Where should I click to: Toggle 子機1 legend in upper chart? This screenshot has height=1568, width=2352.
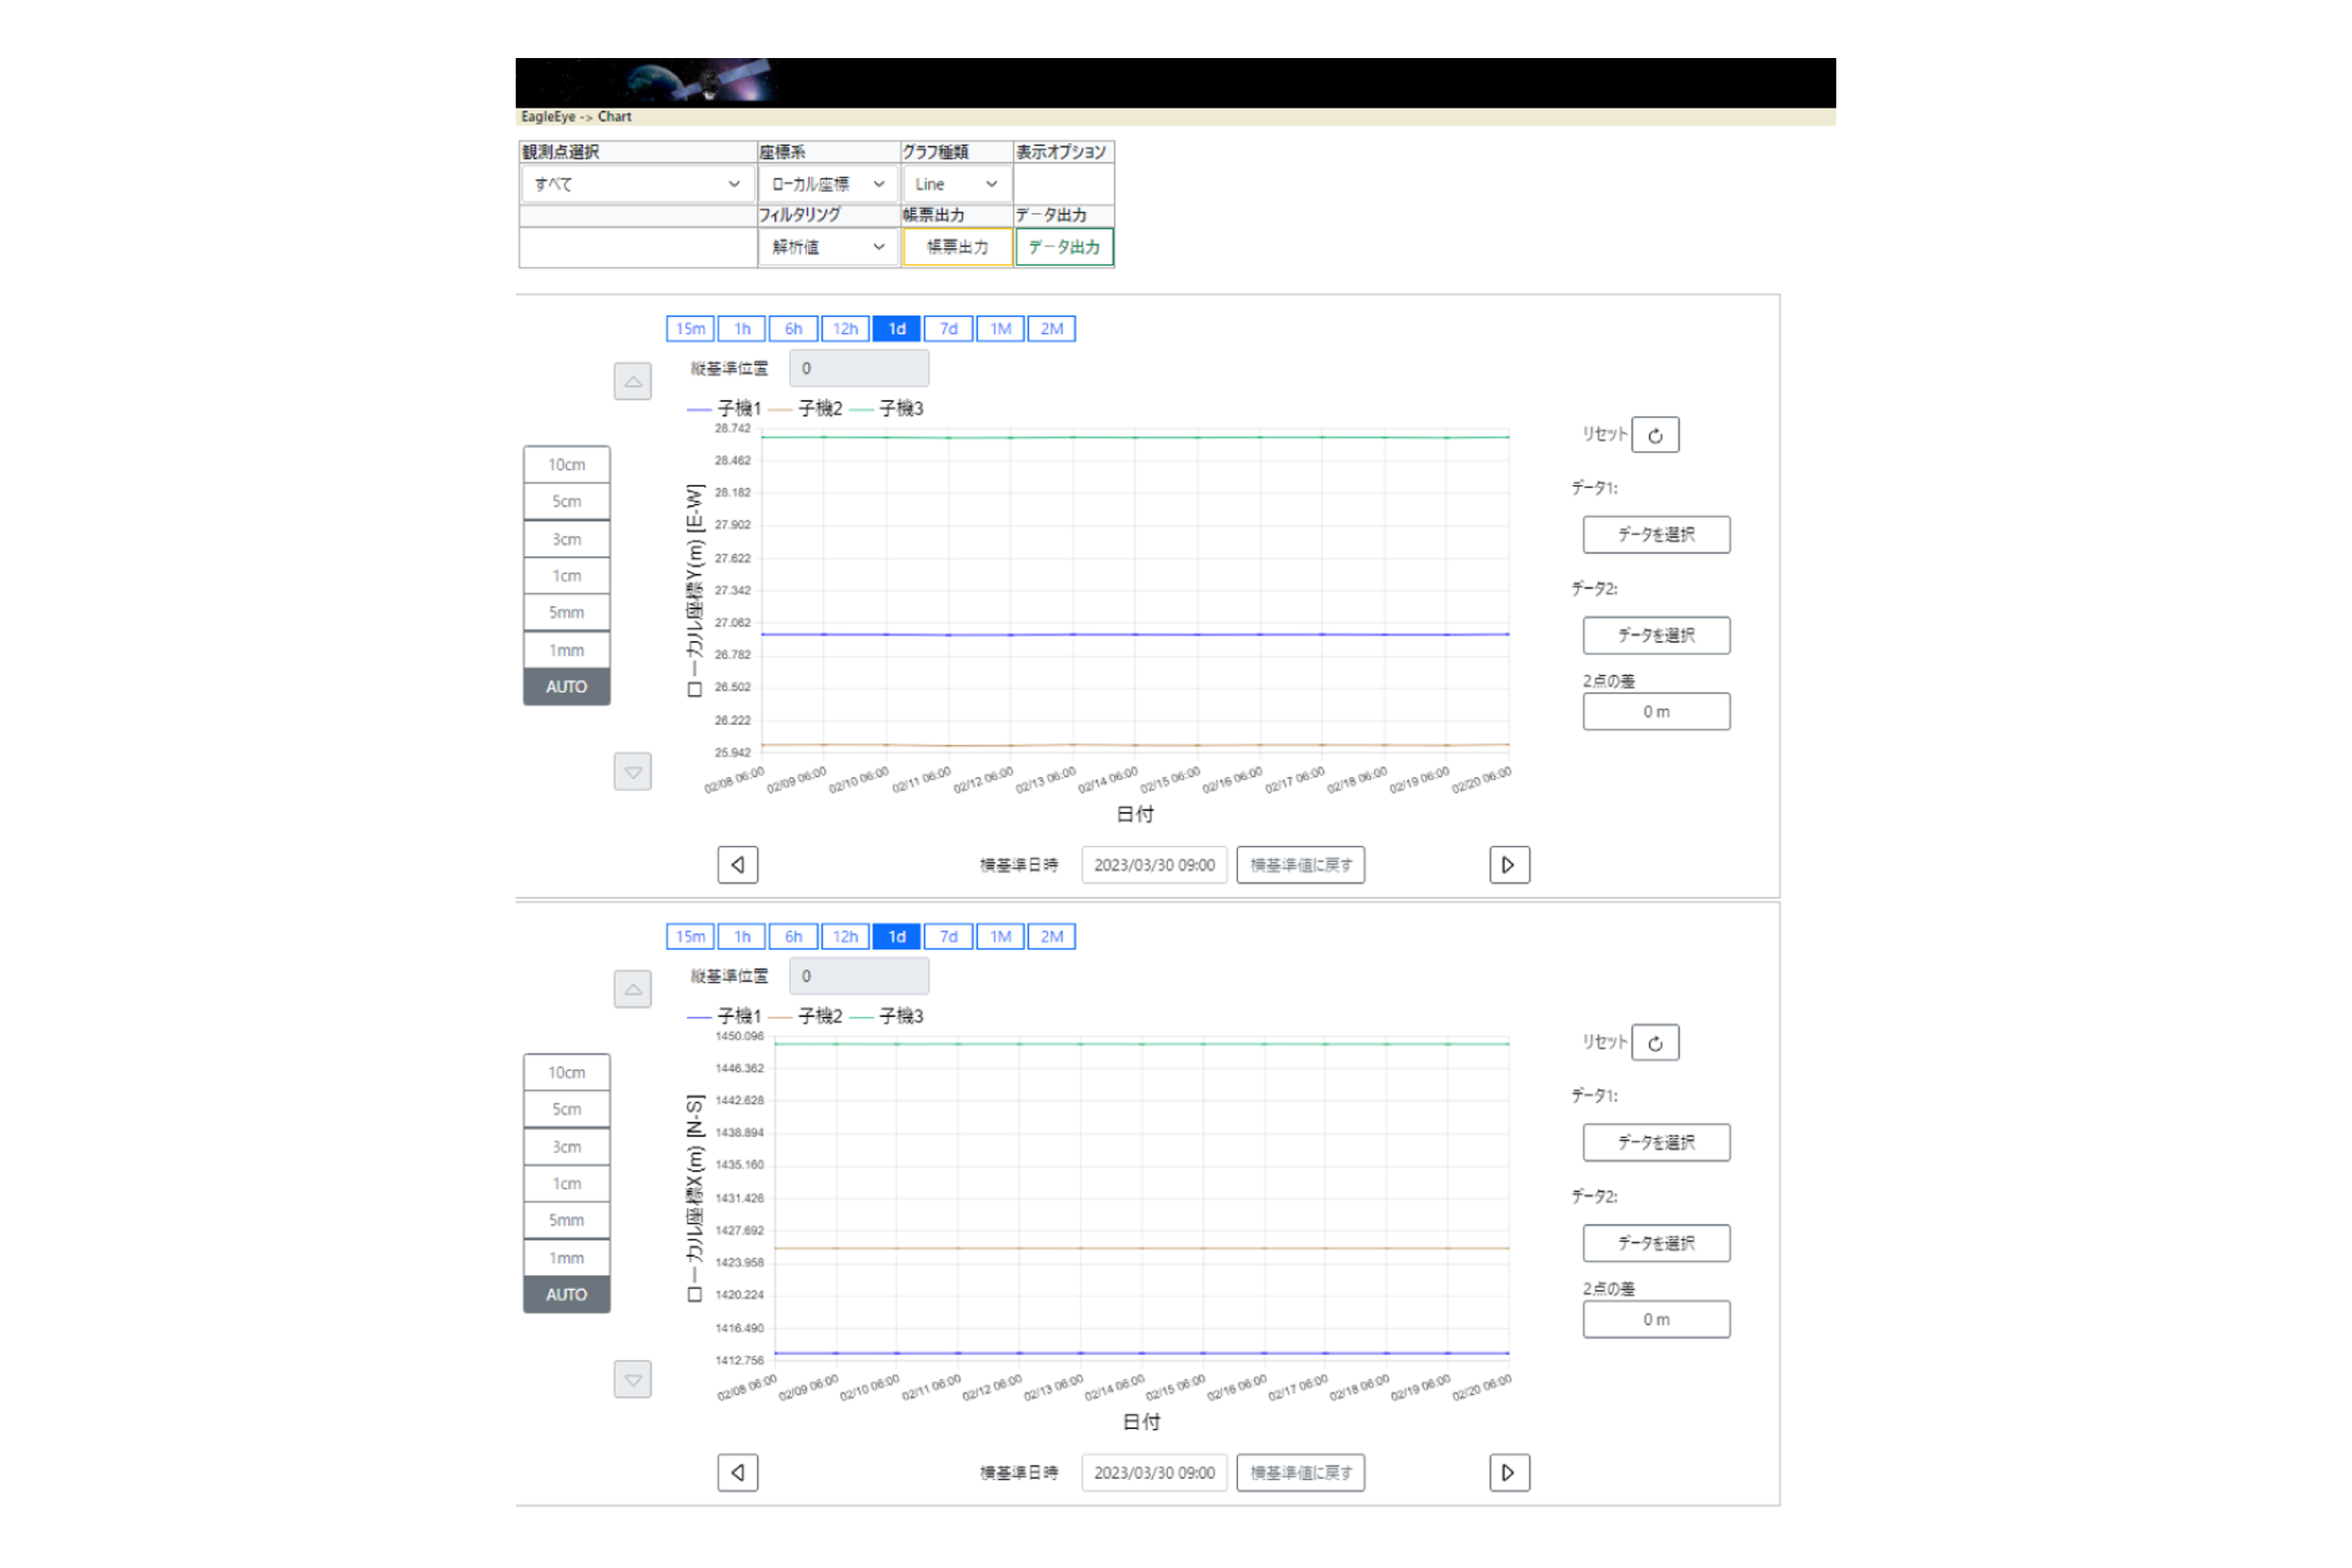coord(739,408)
